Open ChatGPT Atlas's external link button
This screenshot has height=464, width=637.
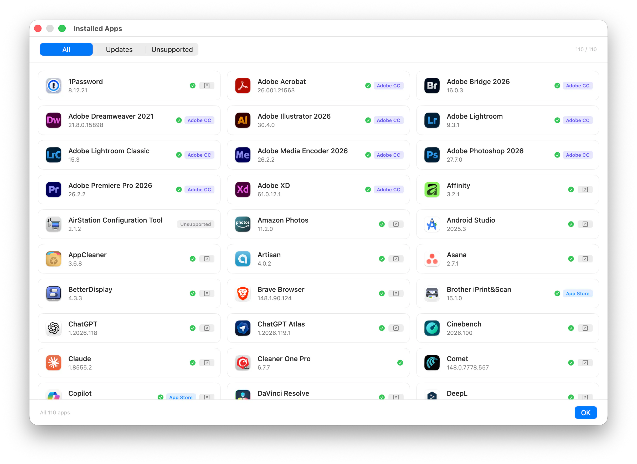(x=396, y=328)
